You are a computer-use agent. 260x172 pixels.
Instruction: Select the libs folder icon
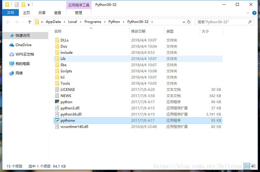(57, 65)
